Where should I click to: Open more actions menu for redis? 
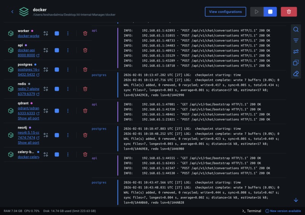point(68,89)
